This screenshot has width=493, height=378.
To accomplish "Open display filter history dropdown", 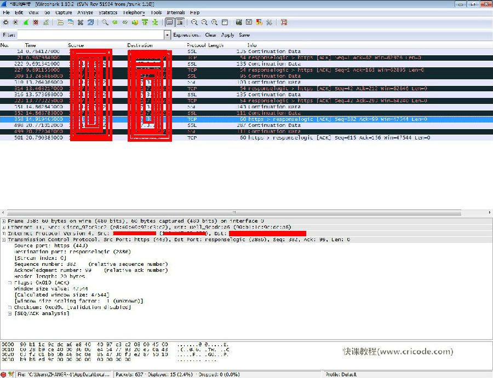I will pyautogui.click(x=167, y=35).
